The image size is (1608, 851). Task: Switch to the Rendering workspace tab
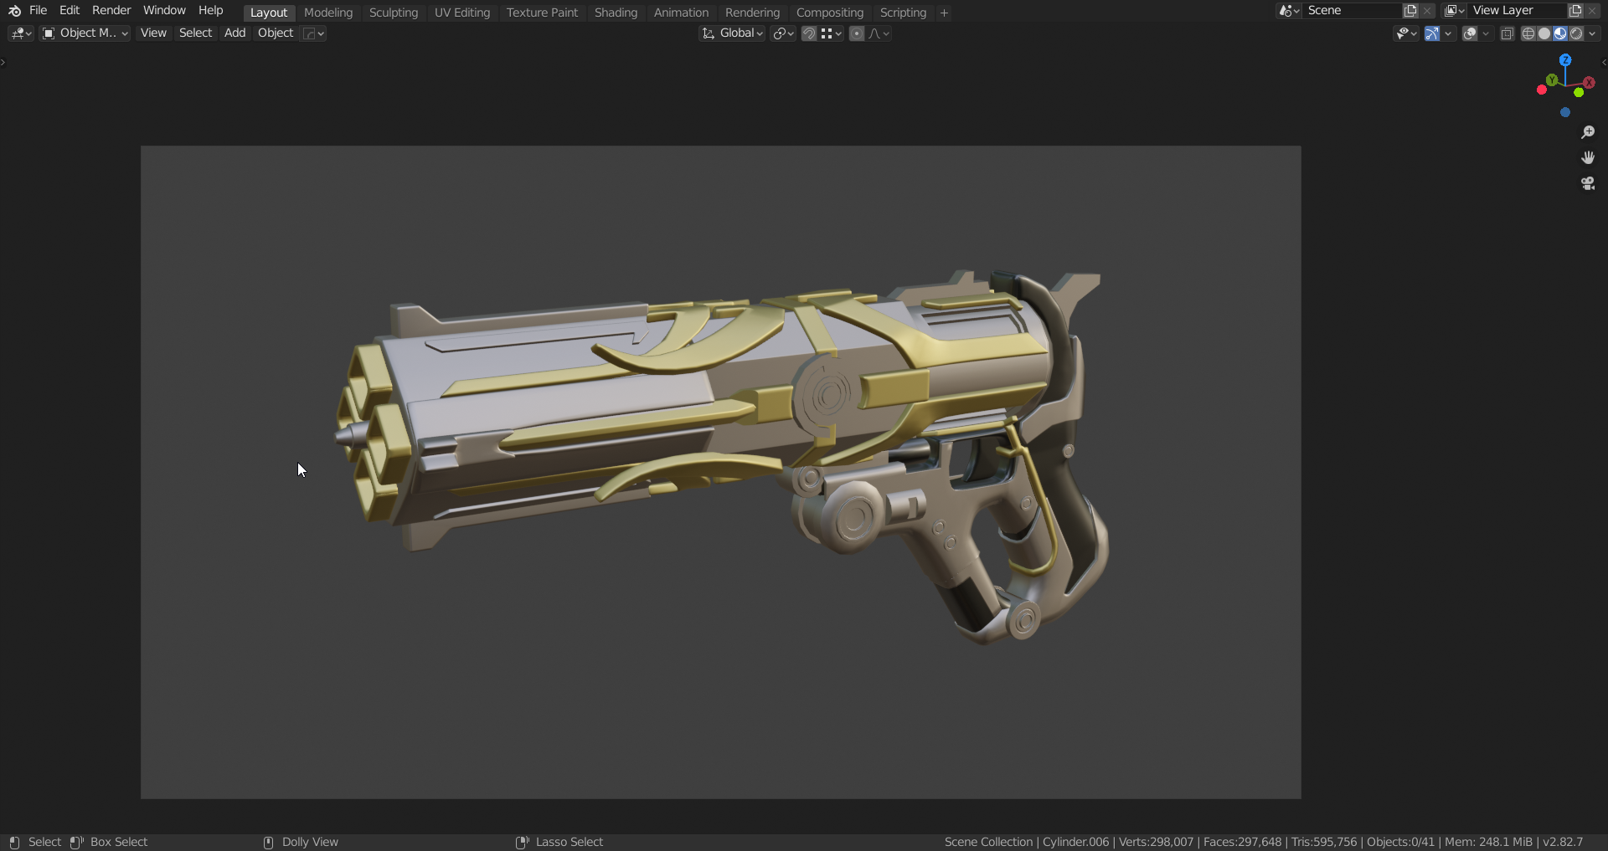(752, 13)
